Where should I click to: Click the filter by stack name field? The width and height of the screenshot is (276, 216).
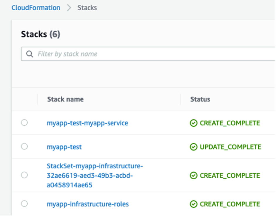pos(88,54)
